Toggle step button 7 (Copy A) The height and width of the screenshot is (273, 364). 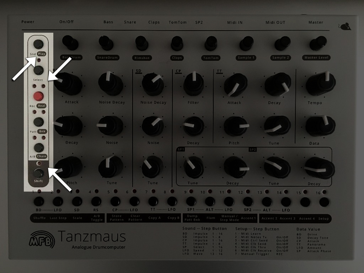(153, 202)
